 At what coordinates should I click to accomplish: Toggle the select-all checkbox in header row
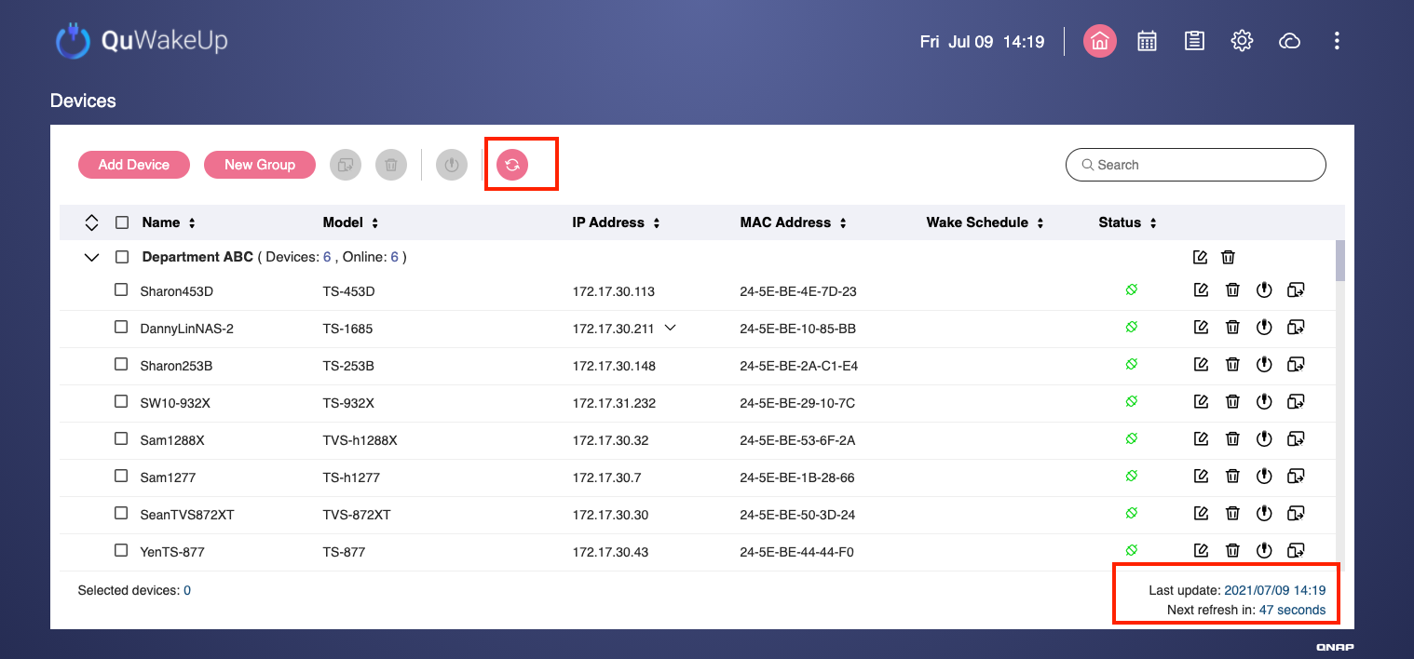click(121, 222)
